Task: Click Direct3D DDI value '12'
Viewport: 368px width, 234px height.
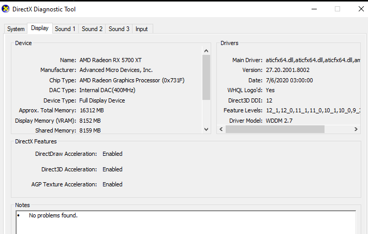Action: click(269, 100)
